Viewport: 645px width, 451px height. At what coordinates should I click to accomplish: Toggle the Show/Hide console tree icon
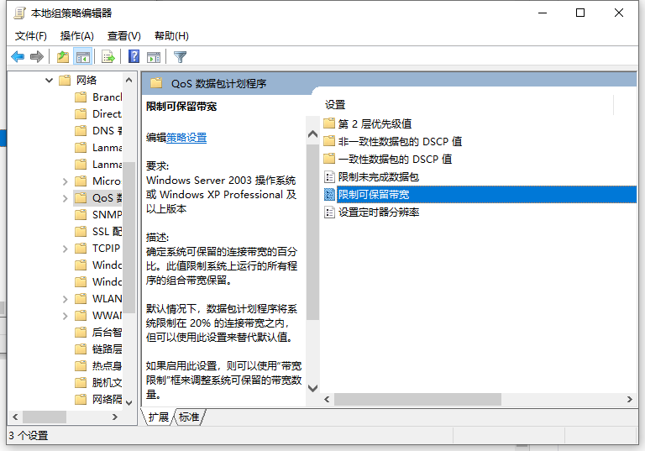[82, 57]
